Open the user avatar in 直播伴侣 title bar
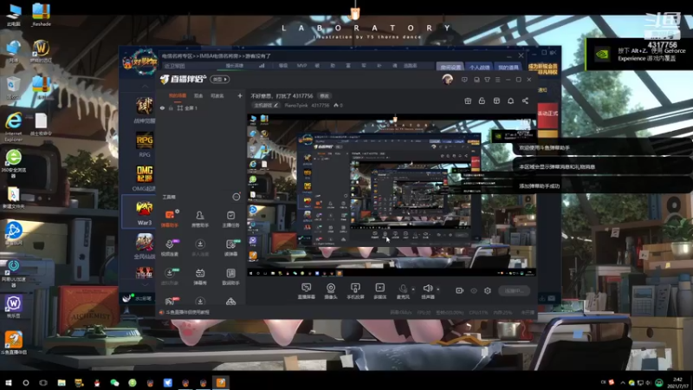 point(447,80)
